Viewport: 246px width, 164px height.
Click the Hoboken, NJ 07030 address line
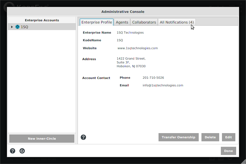pyautogui.click(x=131, y=66)
